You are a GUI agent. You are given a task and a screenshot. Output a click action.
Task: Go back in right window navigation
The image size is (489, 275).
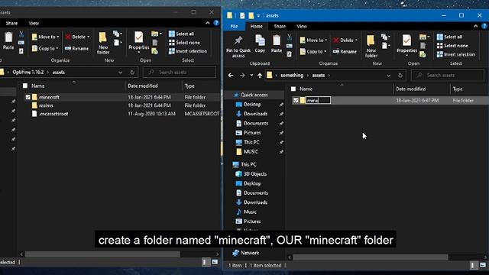click(x=231, y=75)
